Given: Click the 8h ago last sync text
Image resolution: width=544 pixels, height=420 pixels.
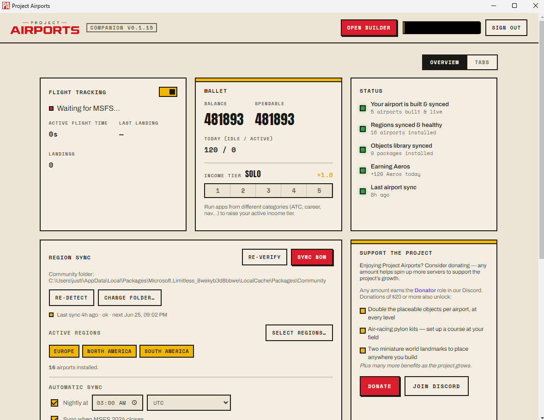Looking at the screenshot, I should [380, 195].
